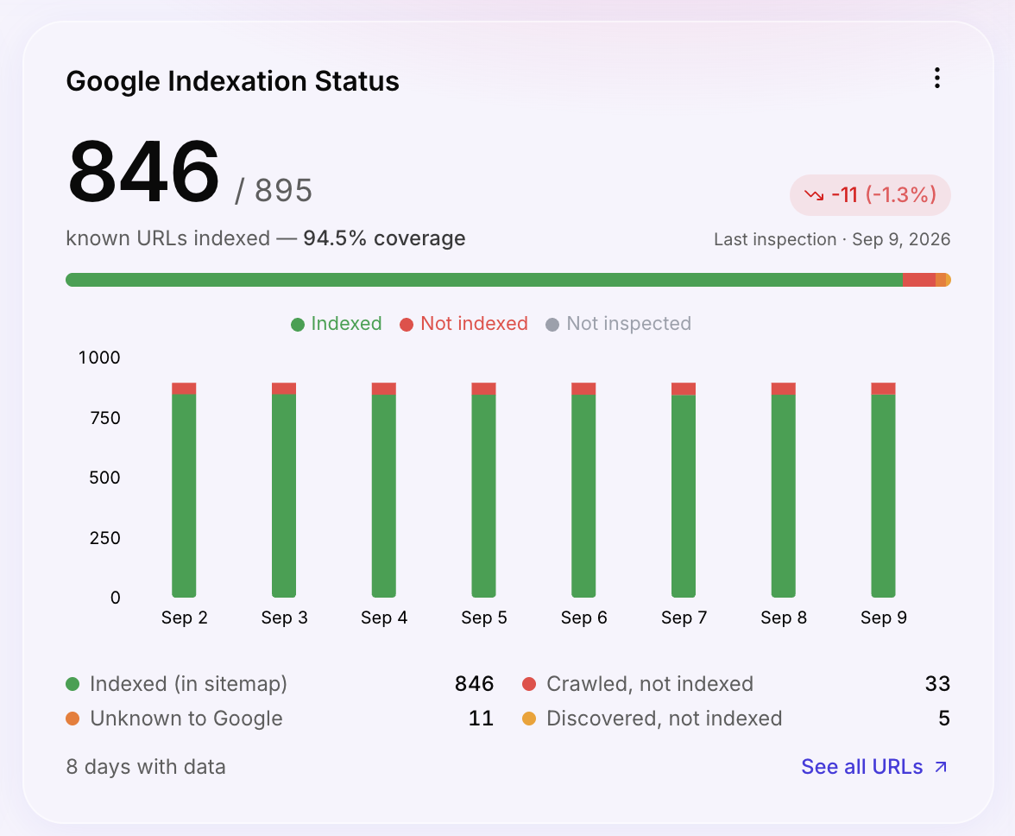Select the Sep 3 bar
The height and width of the screenshot is (836, 1015).
coord(283,491)
